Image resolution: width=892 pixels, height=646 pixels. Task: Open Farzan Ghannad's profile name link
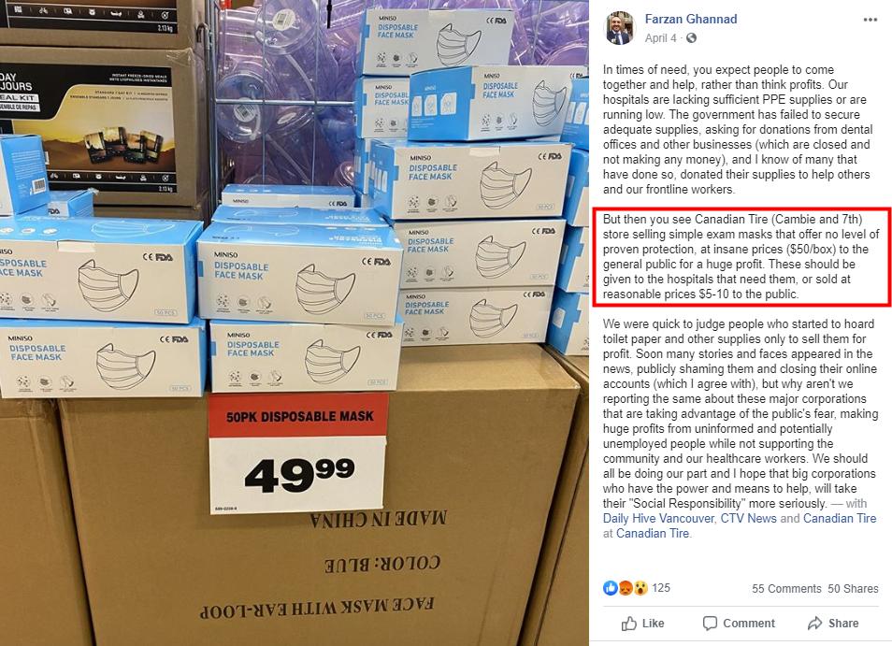click(x=691, y=19)
